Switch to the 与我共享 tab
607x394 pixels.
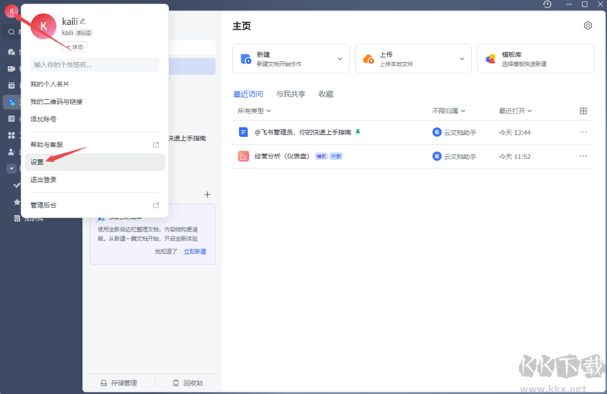point(291,94)
